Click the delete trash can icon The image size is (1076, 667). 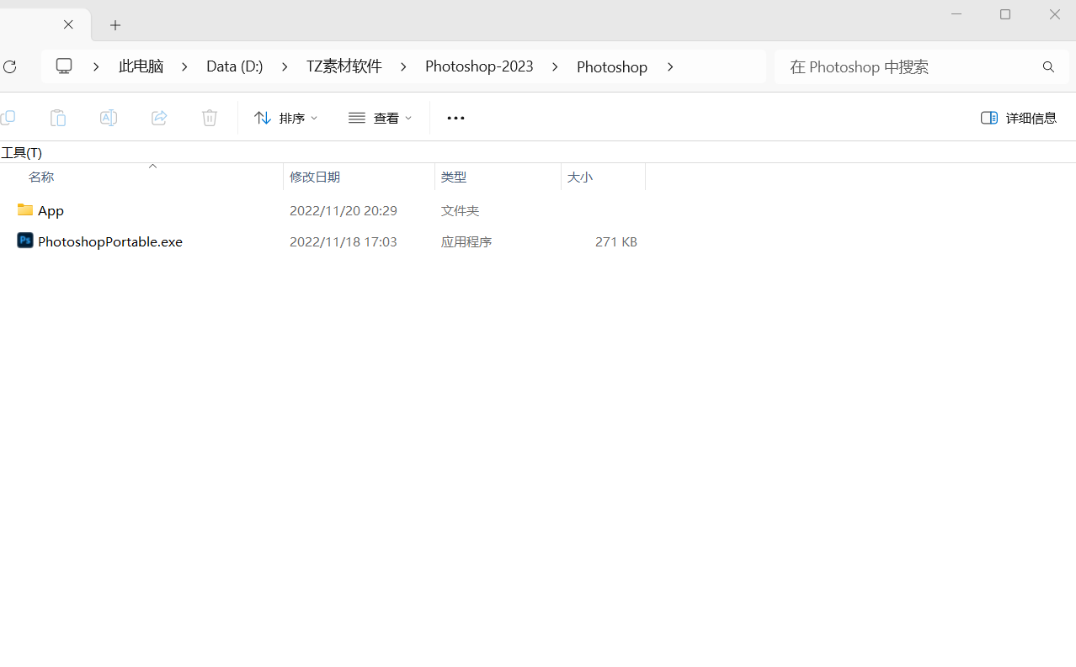coord(210,118)
